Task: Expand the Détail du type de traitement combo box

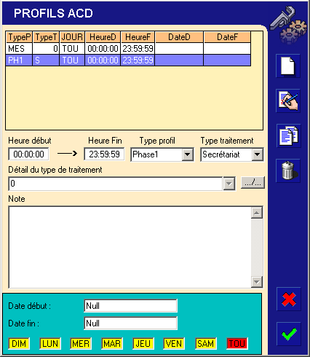Action: (228, 184)
